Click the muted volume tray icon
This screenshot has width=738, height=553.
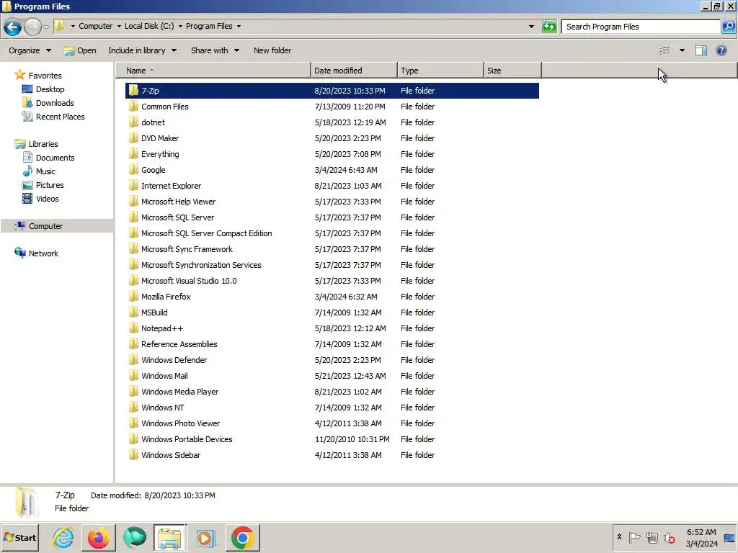pyautogui.click(x=669, y=537)
